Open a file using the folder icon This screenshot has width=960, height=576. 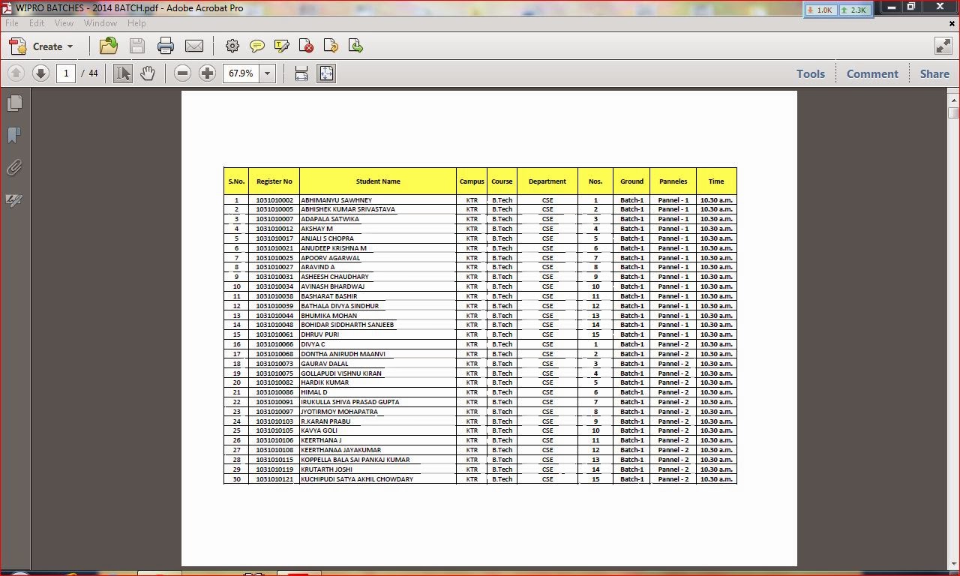tap(109, 46)
